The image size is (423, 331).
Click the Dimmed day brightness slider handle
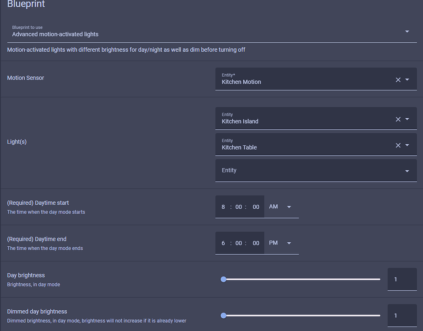coord(223,316)
